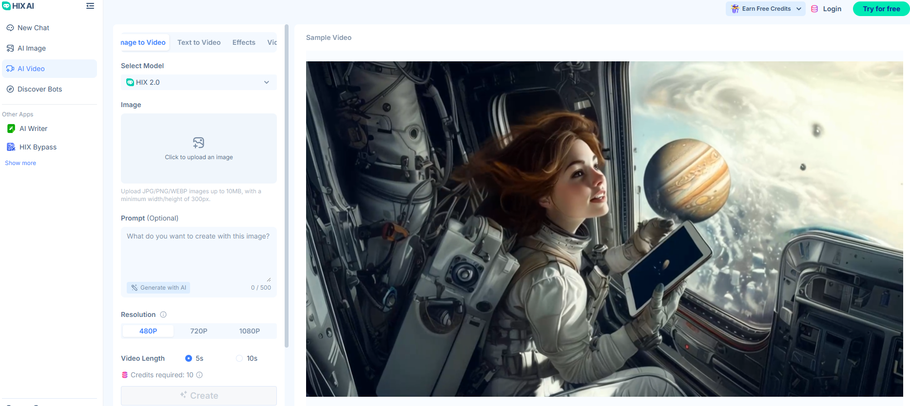The height and width of the screenshot is (406, 910).
Task: Open the partially visible Video tab
Action: 272,42
